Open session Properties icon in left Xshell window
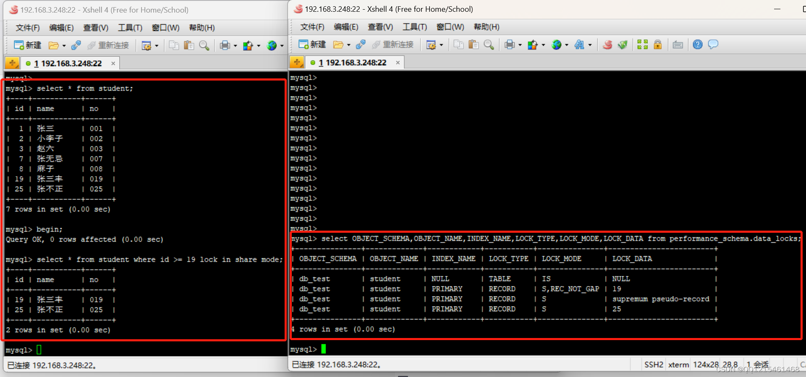806x377 pixels. [x=146, y=45]
